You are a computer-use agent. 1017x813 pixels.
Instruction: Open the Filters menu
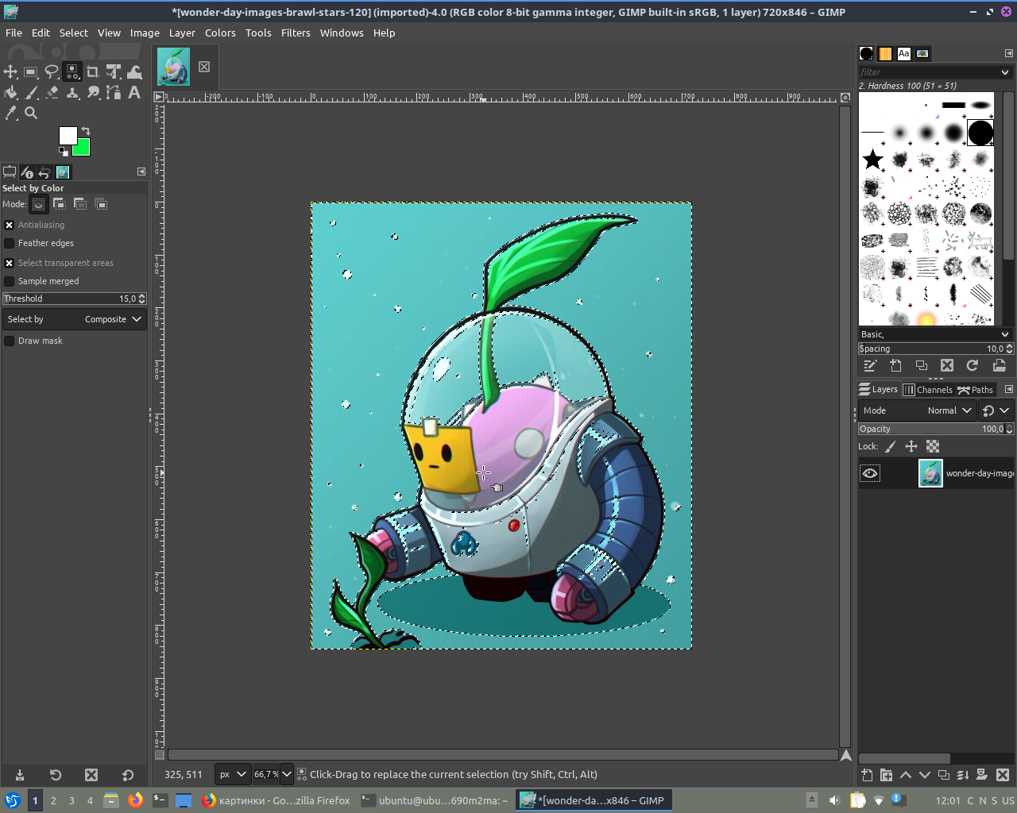pyautogui.click(x=296, y=33)
